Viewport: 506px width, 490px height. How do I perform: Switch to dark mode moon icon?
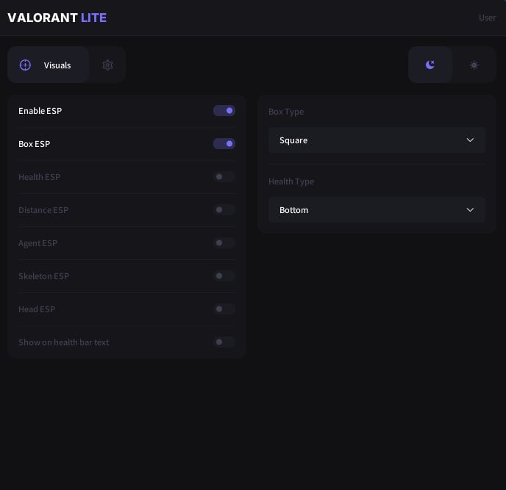pyautogui.click(x=430, y=65)
